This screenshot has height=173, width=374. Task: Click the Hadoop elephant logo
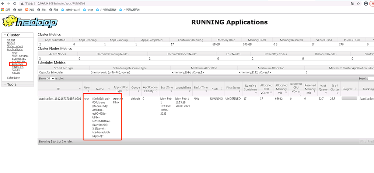(x=29, y=22)
